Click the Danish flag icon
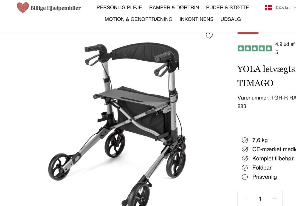This screenshot has width=296, height=206. [x=269, y=7]
